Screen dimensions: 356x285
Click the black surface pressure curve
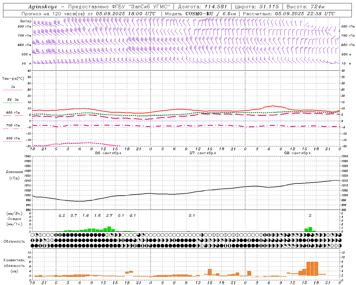[x=186, y=193]
